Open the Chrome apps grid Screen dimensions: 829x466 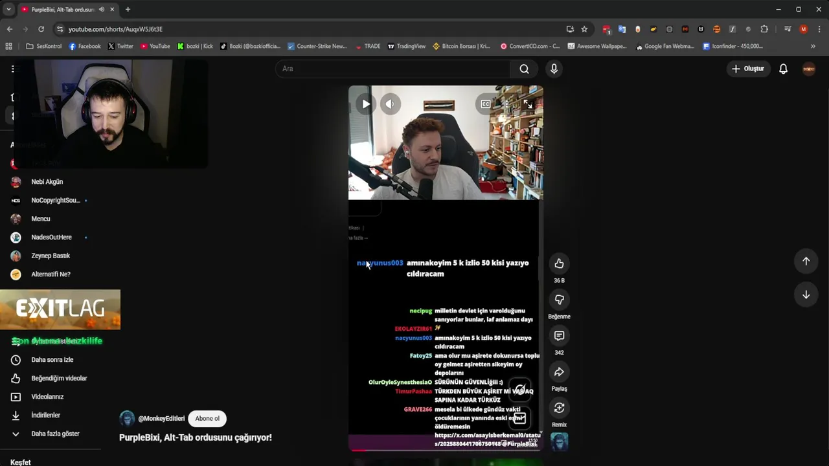(8, 46)
